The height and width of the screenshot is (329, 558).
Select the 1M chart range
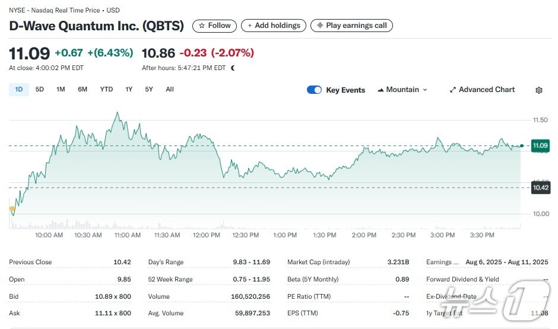(x=61, y=89)
